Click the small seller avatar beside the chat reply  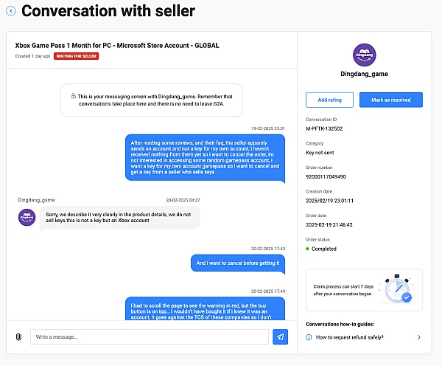[27, 217]
